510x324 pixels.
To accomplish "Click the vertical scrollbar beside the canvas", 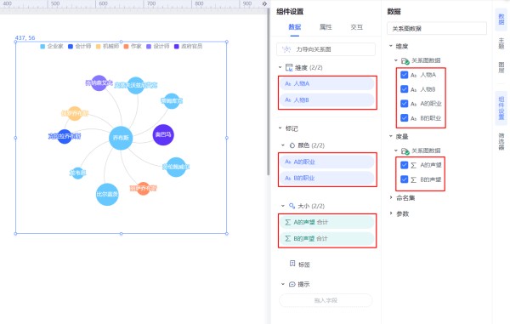I will pos(269,91).
